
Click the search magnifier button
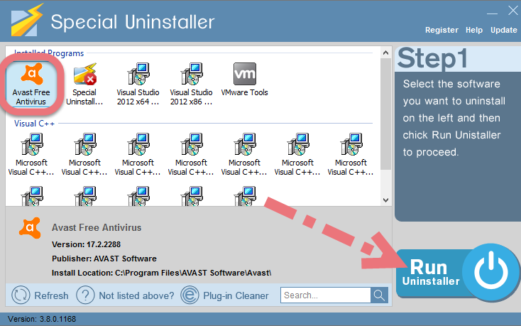tap(379, 295)
